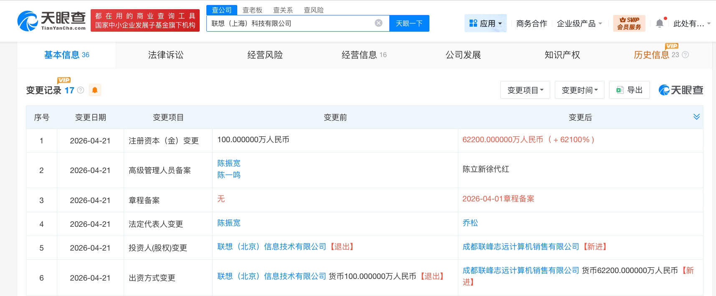Switch to the 法律诉讼 tab
716x296 pixels.
tap(165, 55)
